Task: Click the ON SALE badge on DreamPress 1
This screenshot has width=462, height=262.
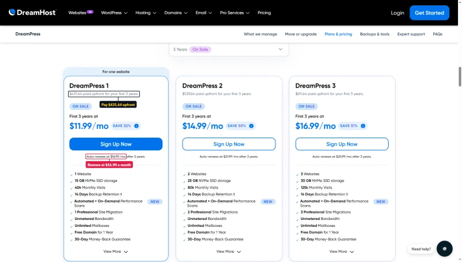Action: tap(80, 107)
